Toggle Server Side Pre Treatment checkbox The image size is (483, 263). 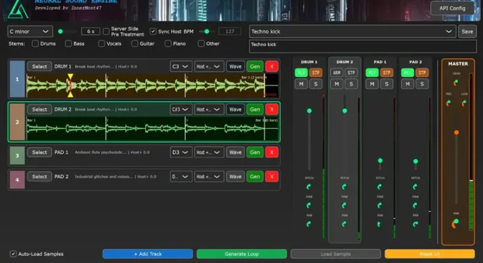coord(106,31)
